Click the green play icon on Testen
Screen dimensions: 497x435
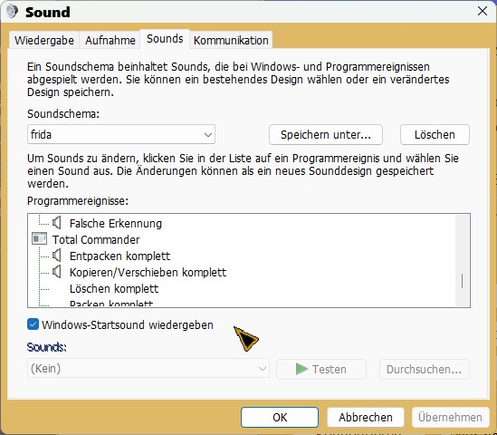pyautogui.click(x=301, y=369)
